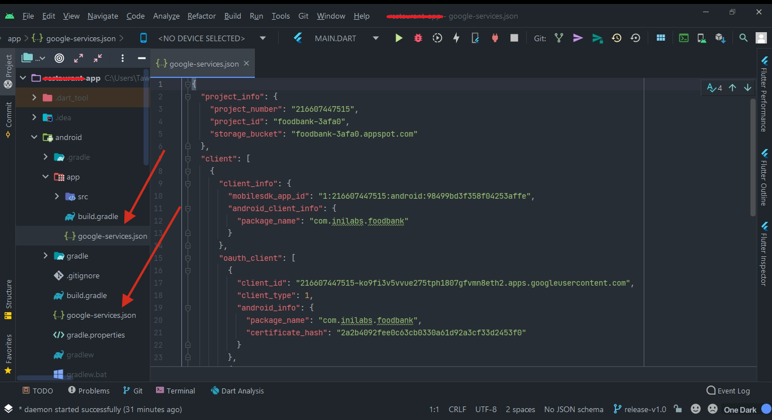
Task: Open Dart Analysis tool window
Action: [x=237, y=391]
